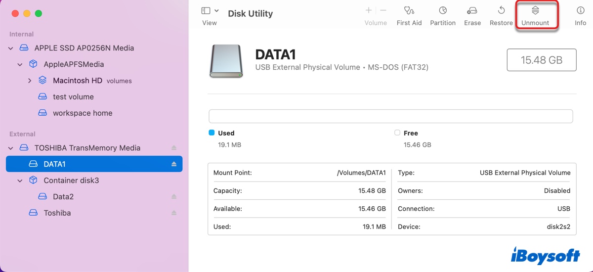Click the First Aid stethoscope icon

409,10
